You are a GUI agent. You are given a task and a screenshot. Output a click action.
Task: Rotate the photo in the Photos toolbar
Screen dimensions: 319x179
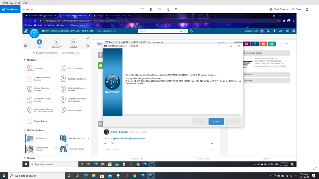click(x=168, y=9)
